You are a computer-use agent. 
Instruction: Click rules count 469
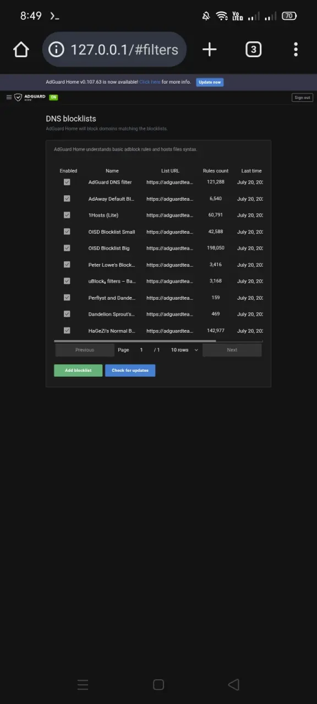tap(216, 314)
